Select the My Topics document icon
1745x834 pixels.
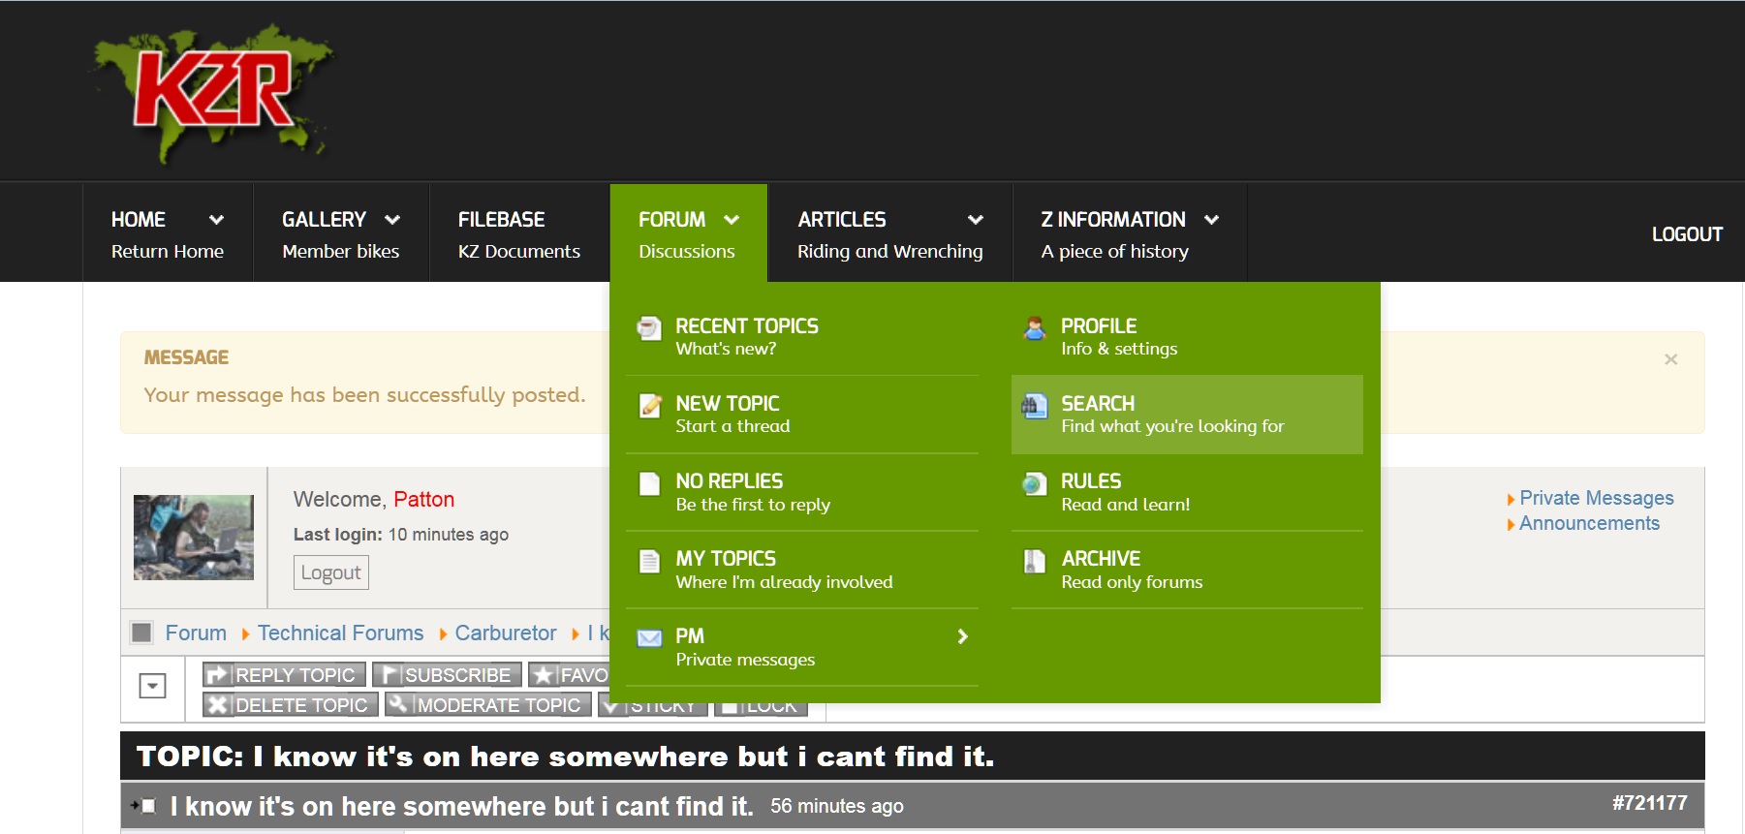[649, 561]
